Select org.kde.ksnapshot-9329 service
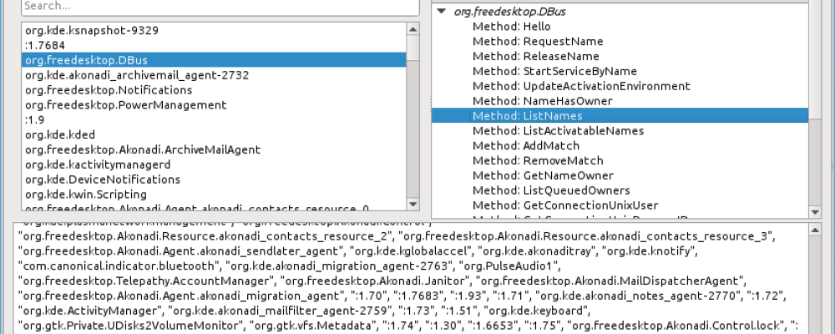This screenshot has height=334, width=835. [x=92, y=30]
